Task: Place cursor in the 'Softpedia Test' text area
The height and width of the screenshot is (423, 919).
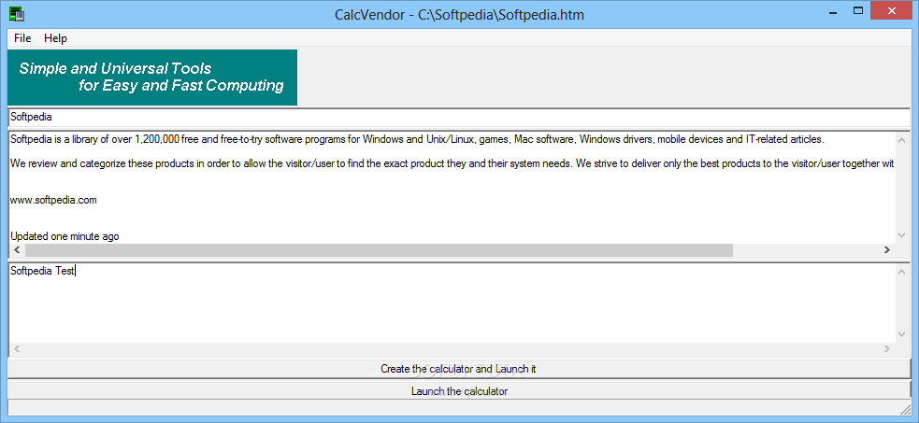Action: (452, 303)
